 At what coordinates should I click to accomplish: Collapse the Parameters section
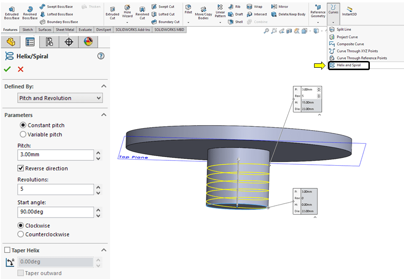104,115
